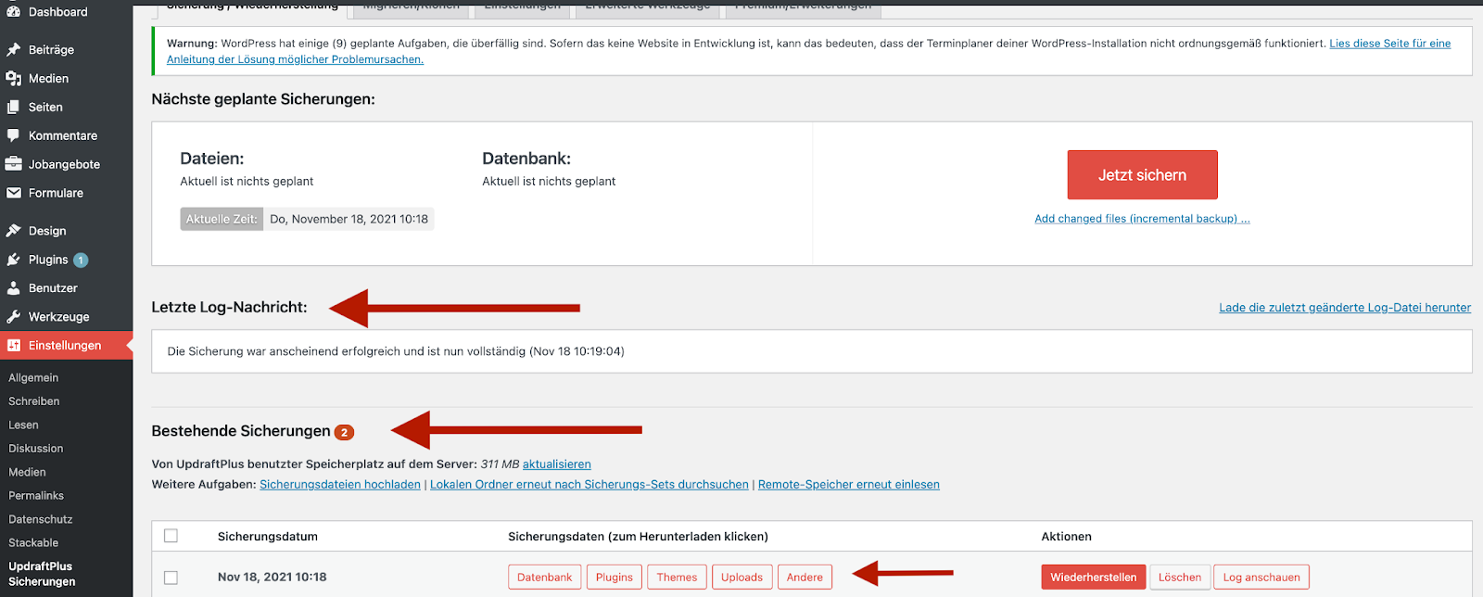This screenshot has width=1483, height=597.
Task: Open Permalinks settings submenu
Action: tap(36, 496)
